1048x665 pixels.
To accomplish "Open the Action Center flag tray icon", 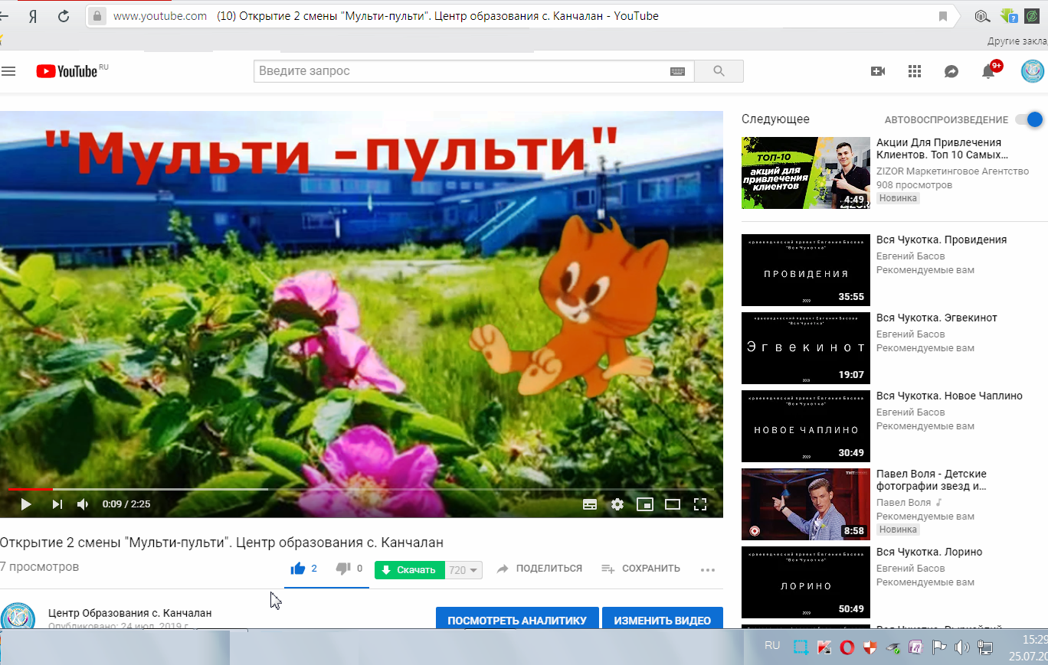I will click(x=939, y=647).
